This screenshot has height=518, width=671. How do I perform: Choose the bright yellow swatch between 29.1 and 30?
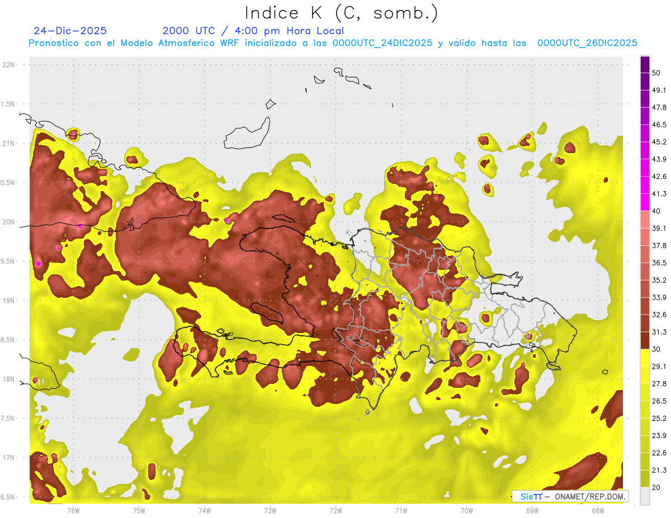(645, 358)
